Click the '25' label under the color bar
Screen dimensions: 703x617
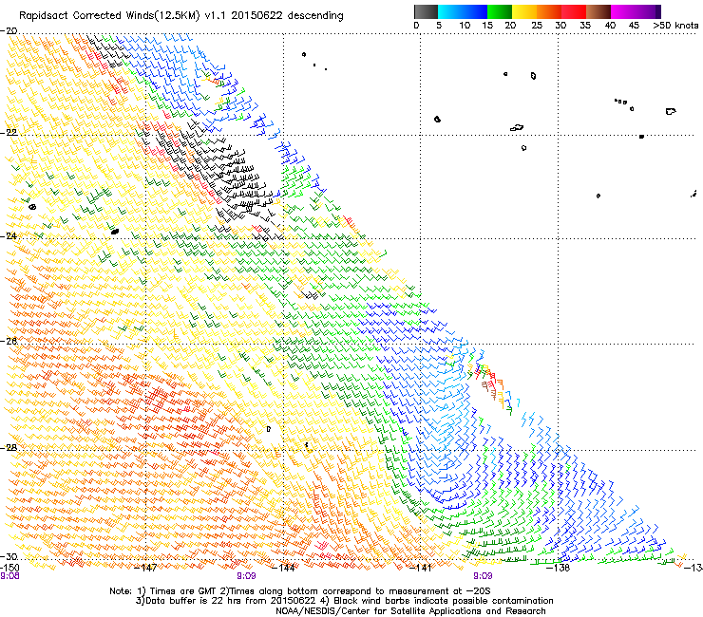[x=537, y=26]
